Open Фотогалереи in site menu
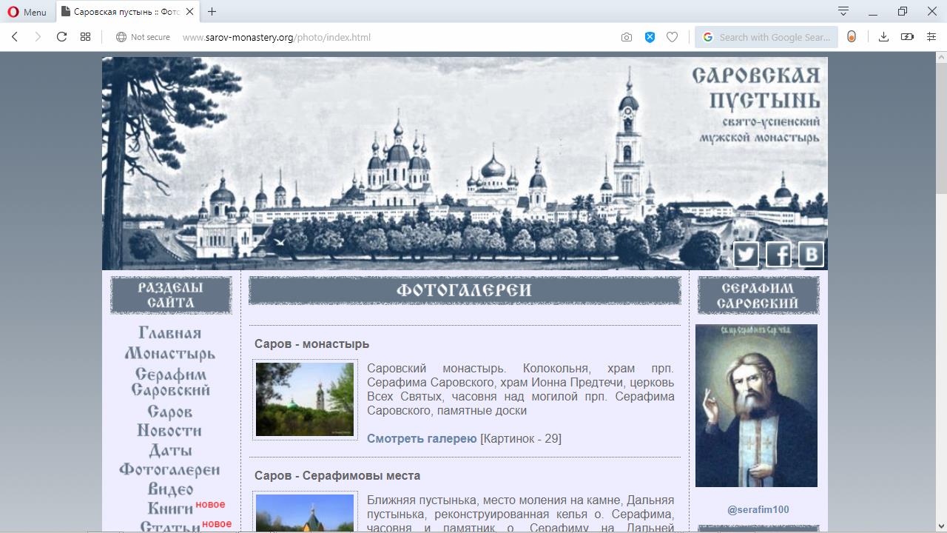 pos(169,469)
